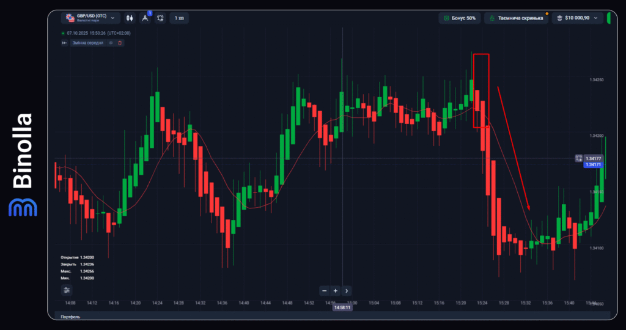This screenshot has width=626, height=330.
Task: Click the 14:58:11 time marker label
Action: point(341,308)
